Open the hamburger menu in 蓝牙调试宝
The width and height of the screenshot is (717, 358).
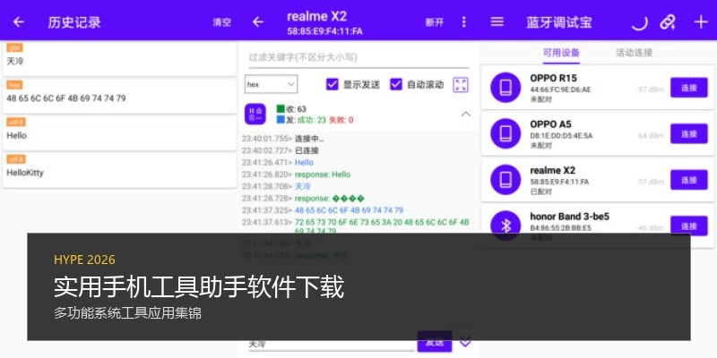click(497, 21)
